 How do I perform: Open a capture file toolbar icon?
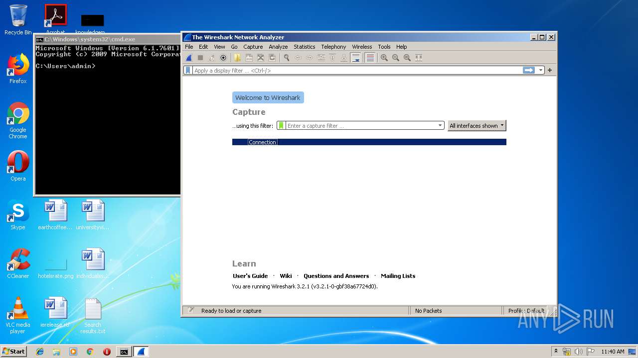[237, 58]
